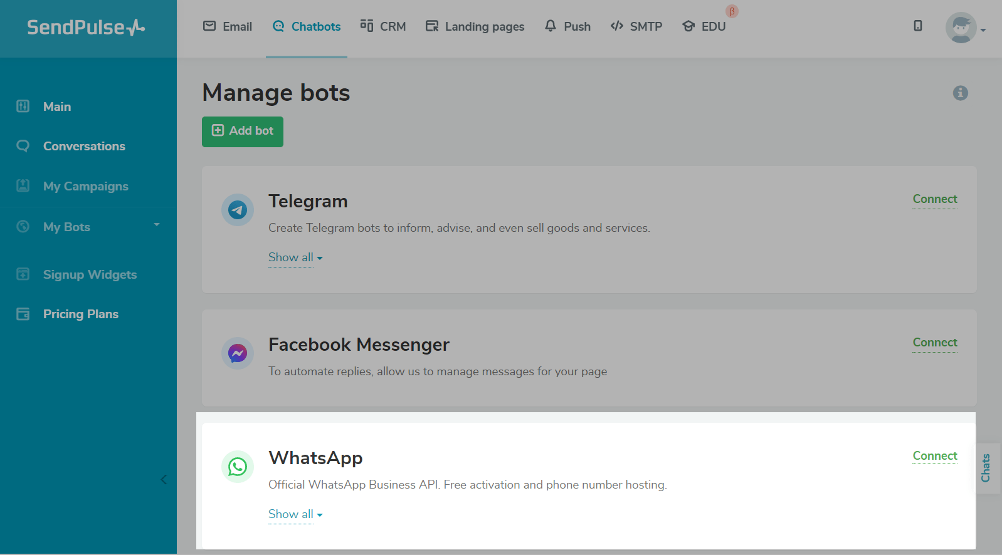Image resolution: width=1002 pixels, height=555 pixels.
Task: Click the Telegram logo icon
Action: pyautogui.click(x=238, y=210)
